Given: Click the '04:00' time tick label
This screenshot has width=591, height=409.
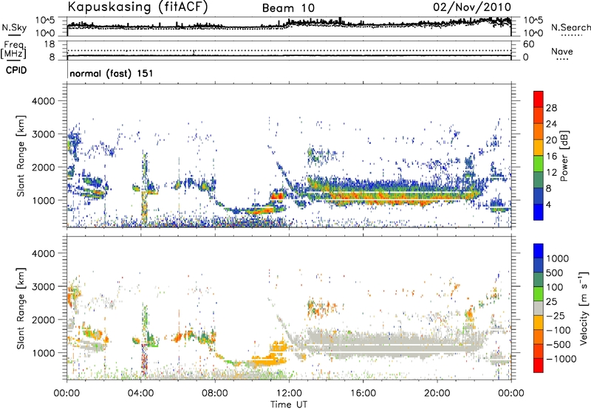Looking at the screenshot, I should [140, 393].
